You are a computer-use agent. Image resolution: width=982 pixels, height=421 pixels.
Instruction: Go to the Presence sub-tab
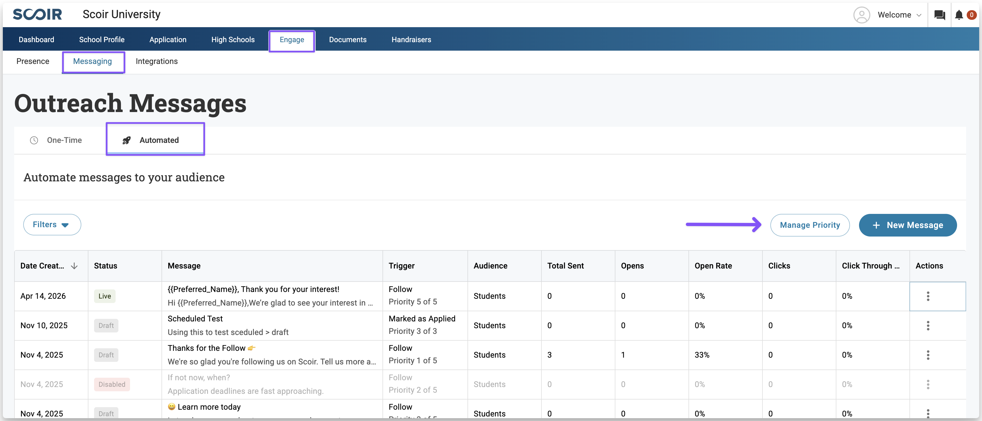click(33, 61)
